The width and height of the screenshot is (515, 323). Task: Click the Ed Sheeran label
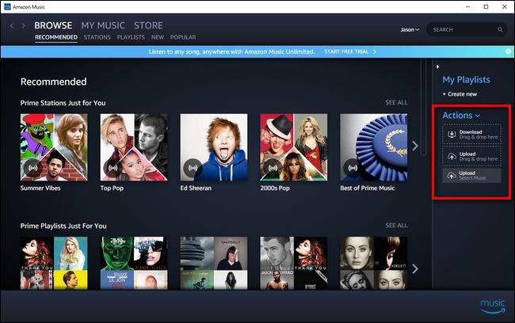(196, 188)
